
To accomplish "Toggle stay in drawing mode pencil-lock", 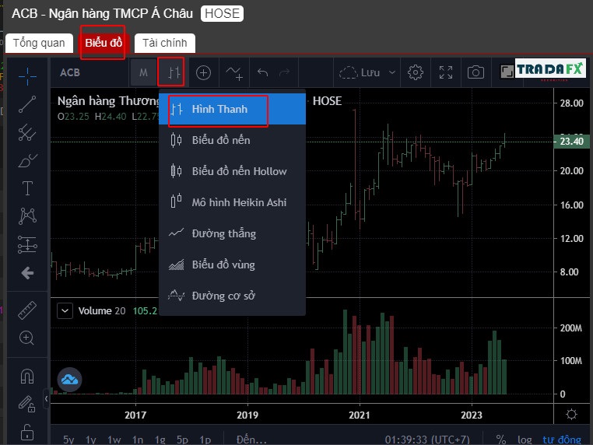I will point(27,405).
